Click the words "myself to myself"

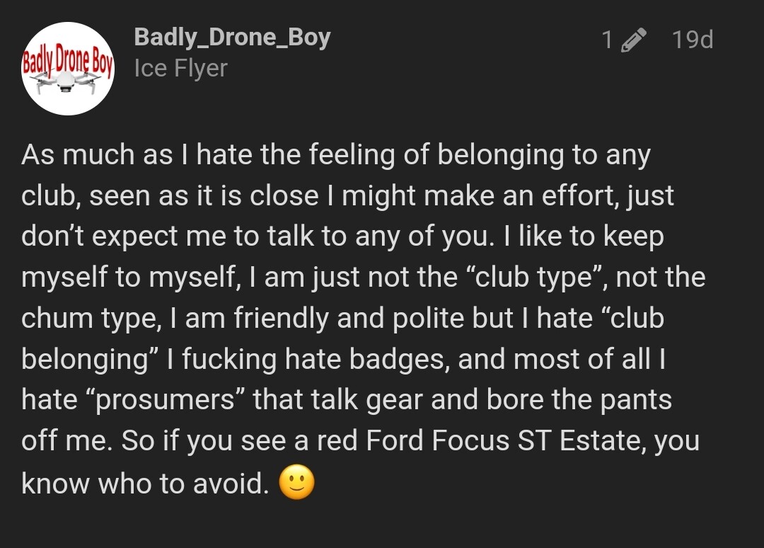[127, 278]
